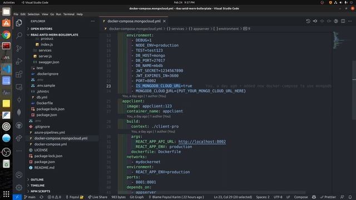The image size is (356, 200).
Task: Open the Help menu
Action: click(x=80, y=14)
